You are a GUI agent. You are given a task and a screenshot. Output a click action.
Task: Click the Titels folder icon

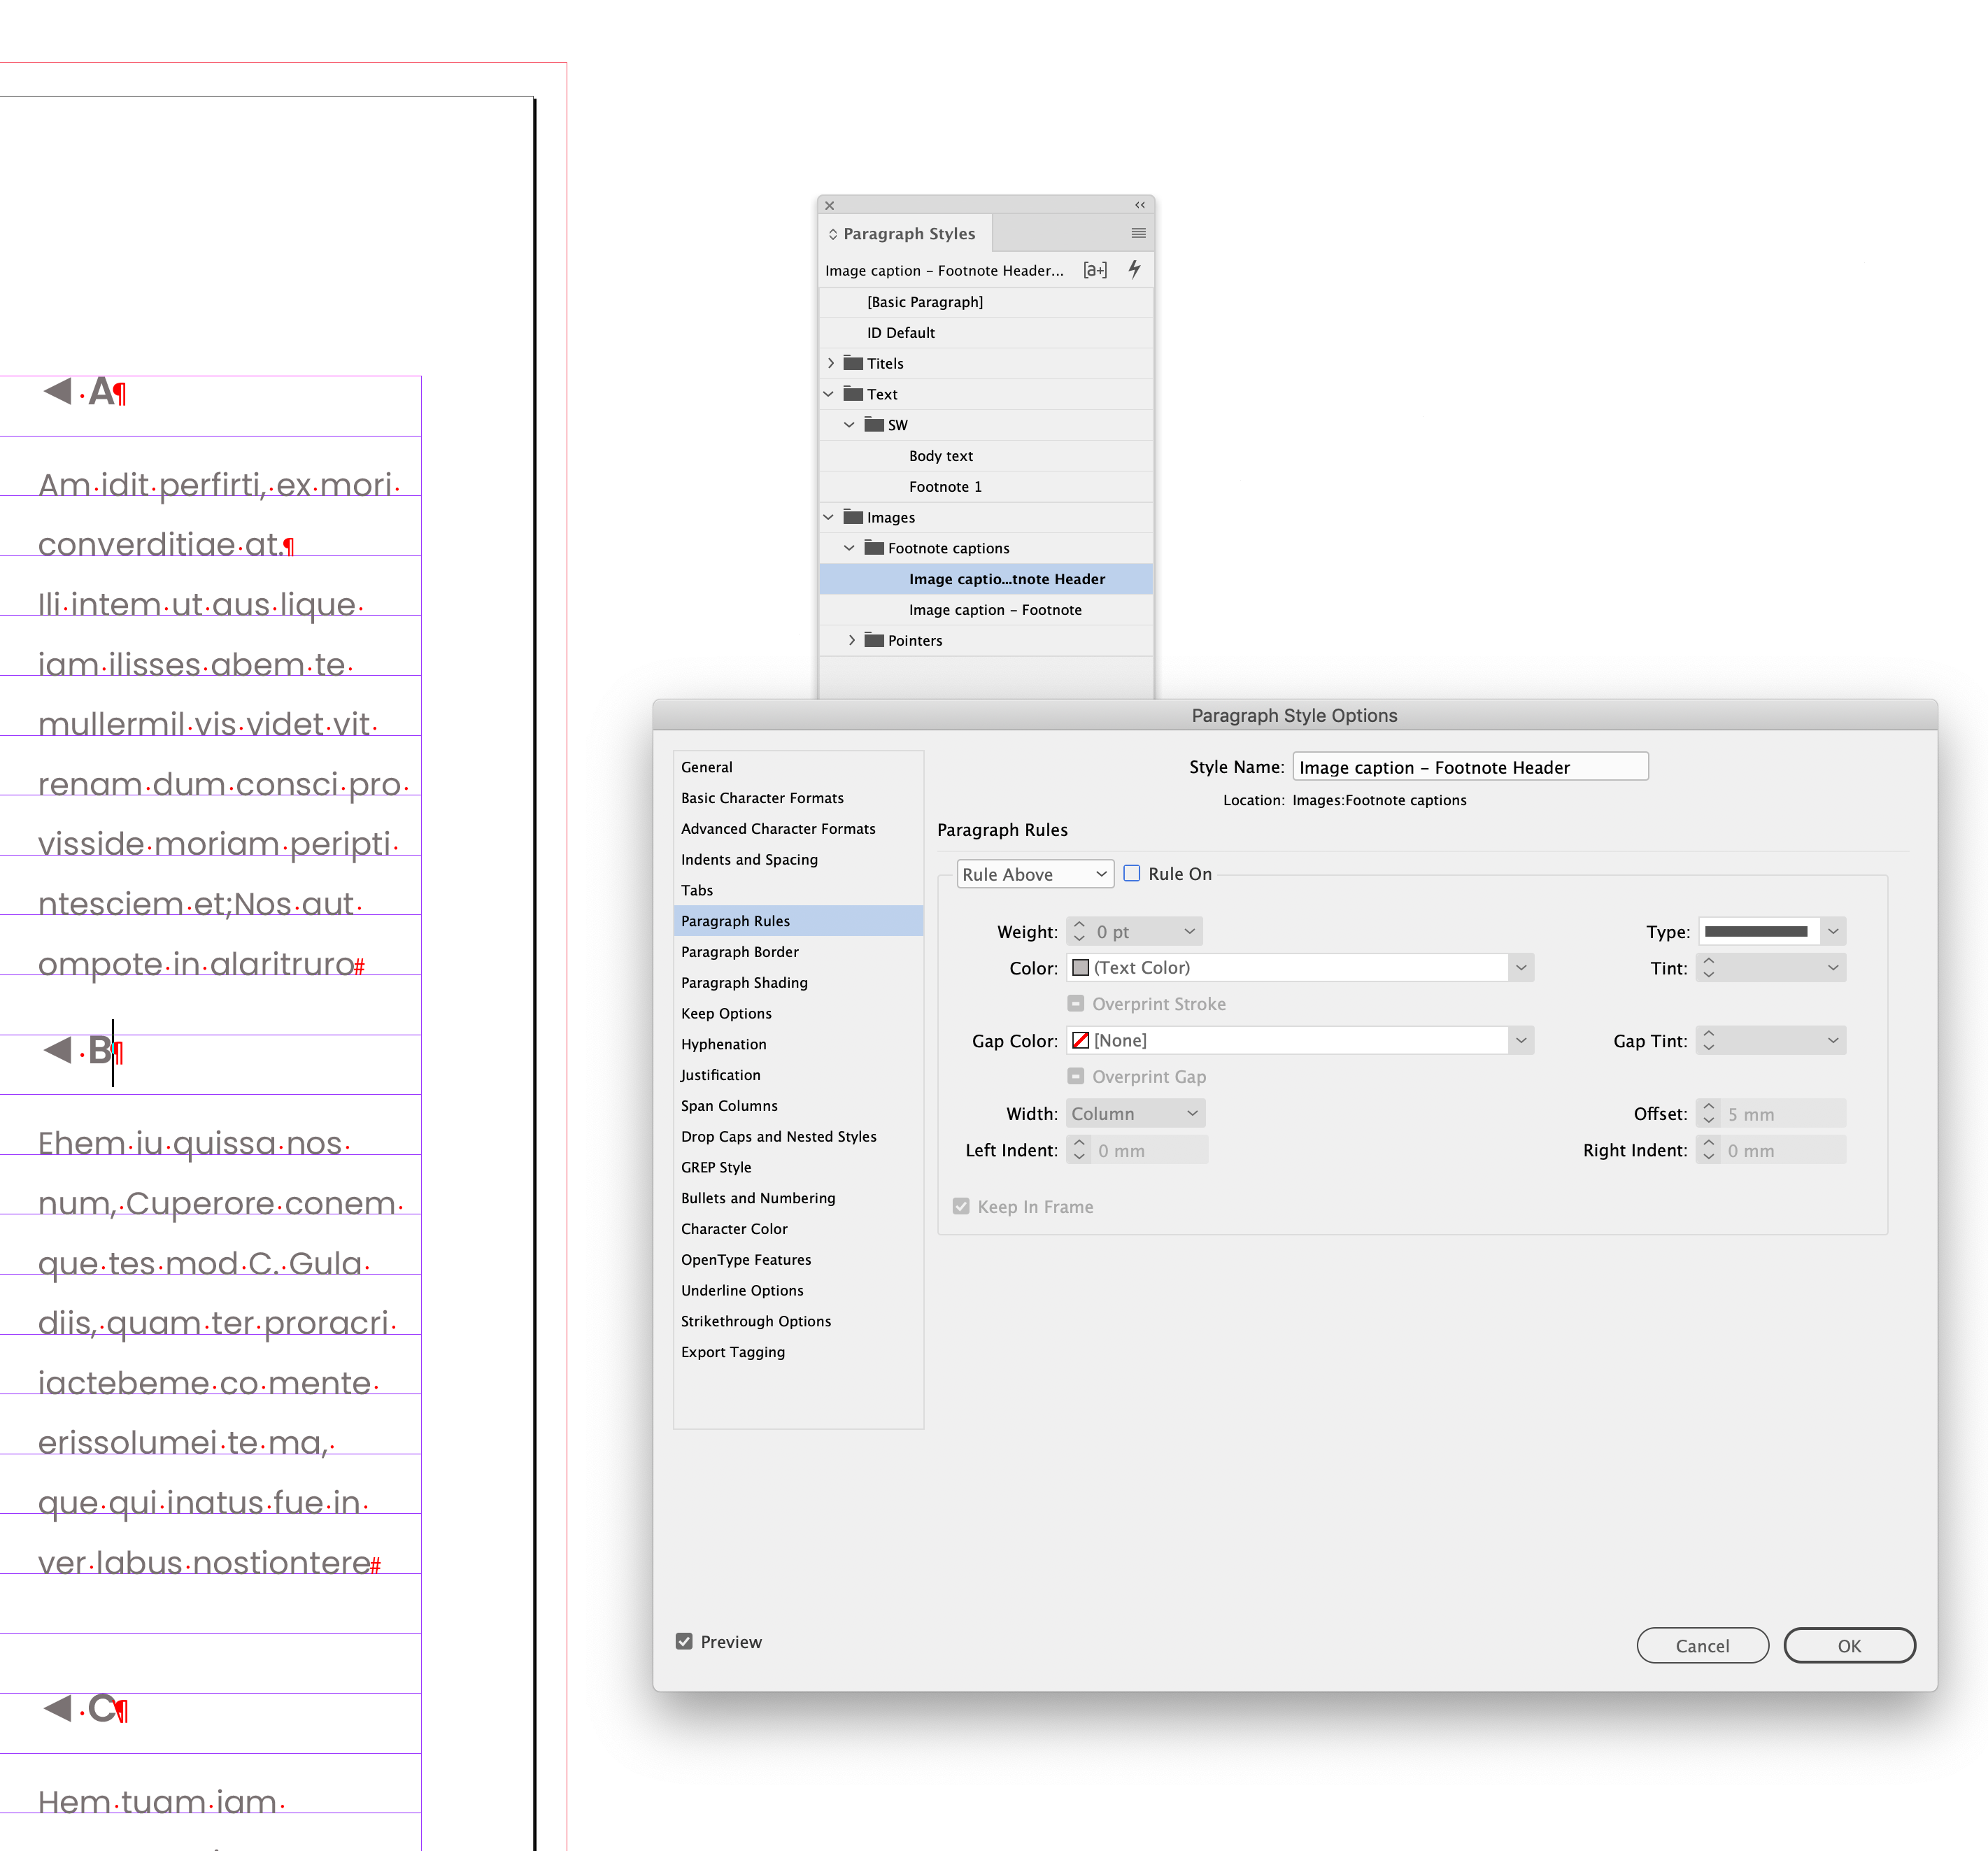point(853,363)
